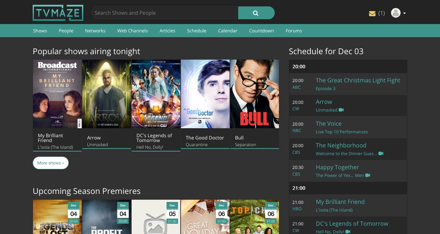
Task: Click the ABC network label
Action: tap(297, 87)
